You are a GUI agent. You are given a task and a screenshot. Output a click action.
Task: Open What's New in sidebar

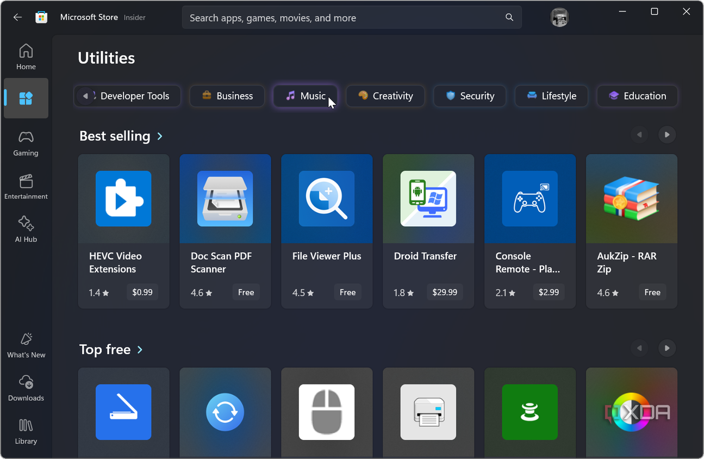click(x=26, y=345)
